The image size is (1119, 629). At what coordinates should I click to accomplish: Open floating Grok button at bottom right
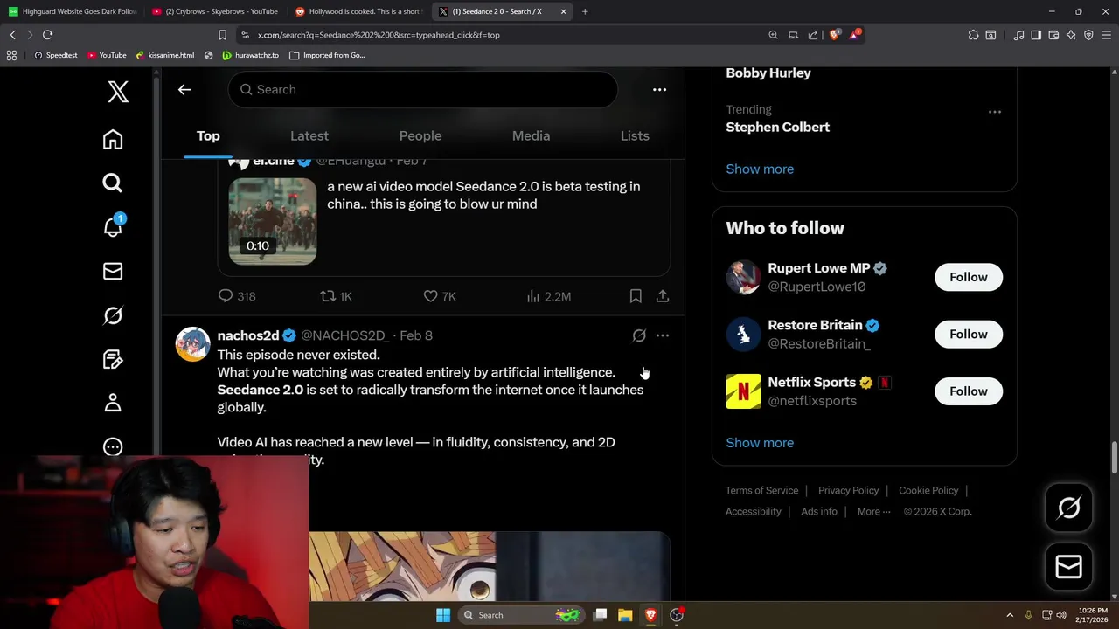tap(1068, 508)
